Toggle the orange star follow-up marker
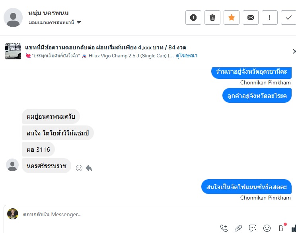The width and height of the screenshot is (296, 233). tap(232, 18)
